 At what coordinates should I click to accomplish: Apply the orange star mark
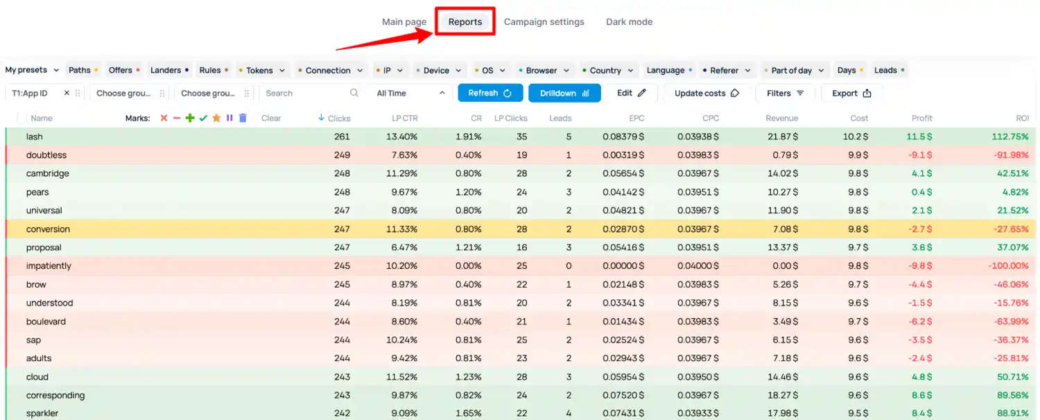(216, 119)
